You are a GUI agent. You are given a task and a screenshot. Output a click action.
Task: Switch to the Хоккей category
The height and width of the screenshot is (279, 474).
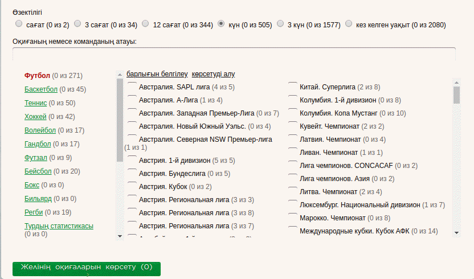[35, 117]
